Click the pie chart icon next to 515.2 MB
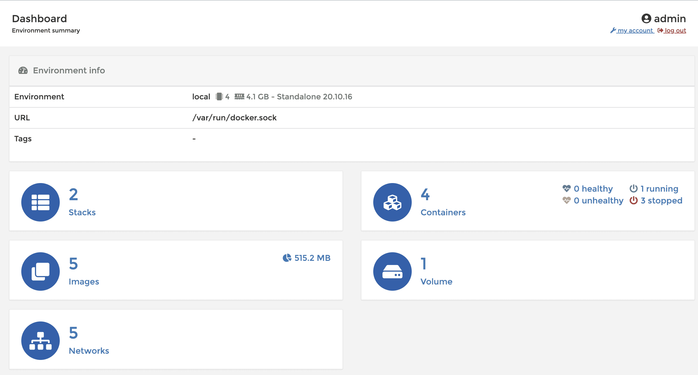This screenshot has width=698, height=375. tap(286, 258)
